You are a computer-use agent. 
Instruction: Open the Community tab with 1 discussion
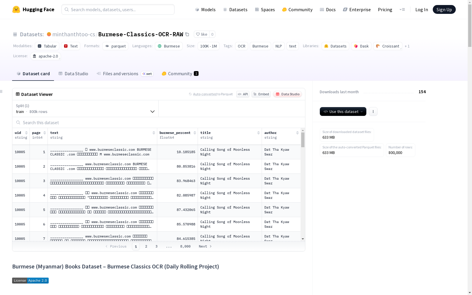click(x=180, y=74)
